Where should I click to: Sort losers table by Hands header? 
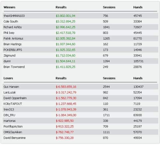pyautogui.click(x=138, y=78)
